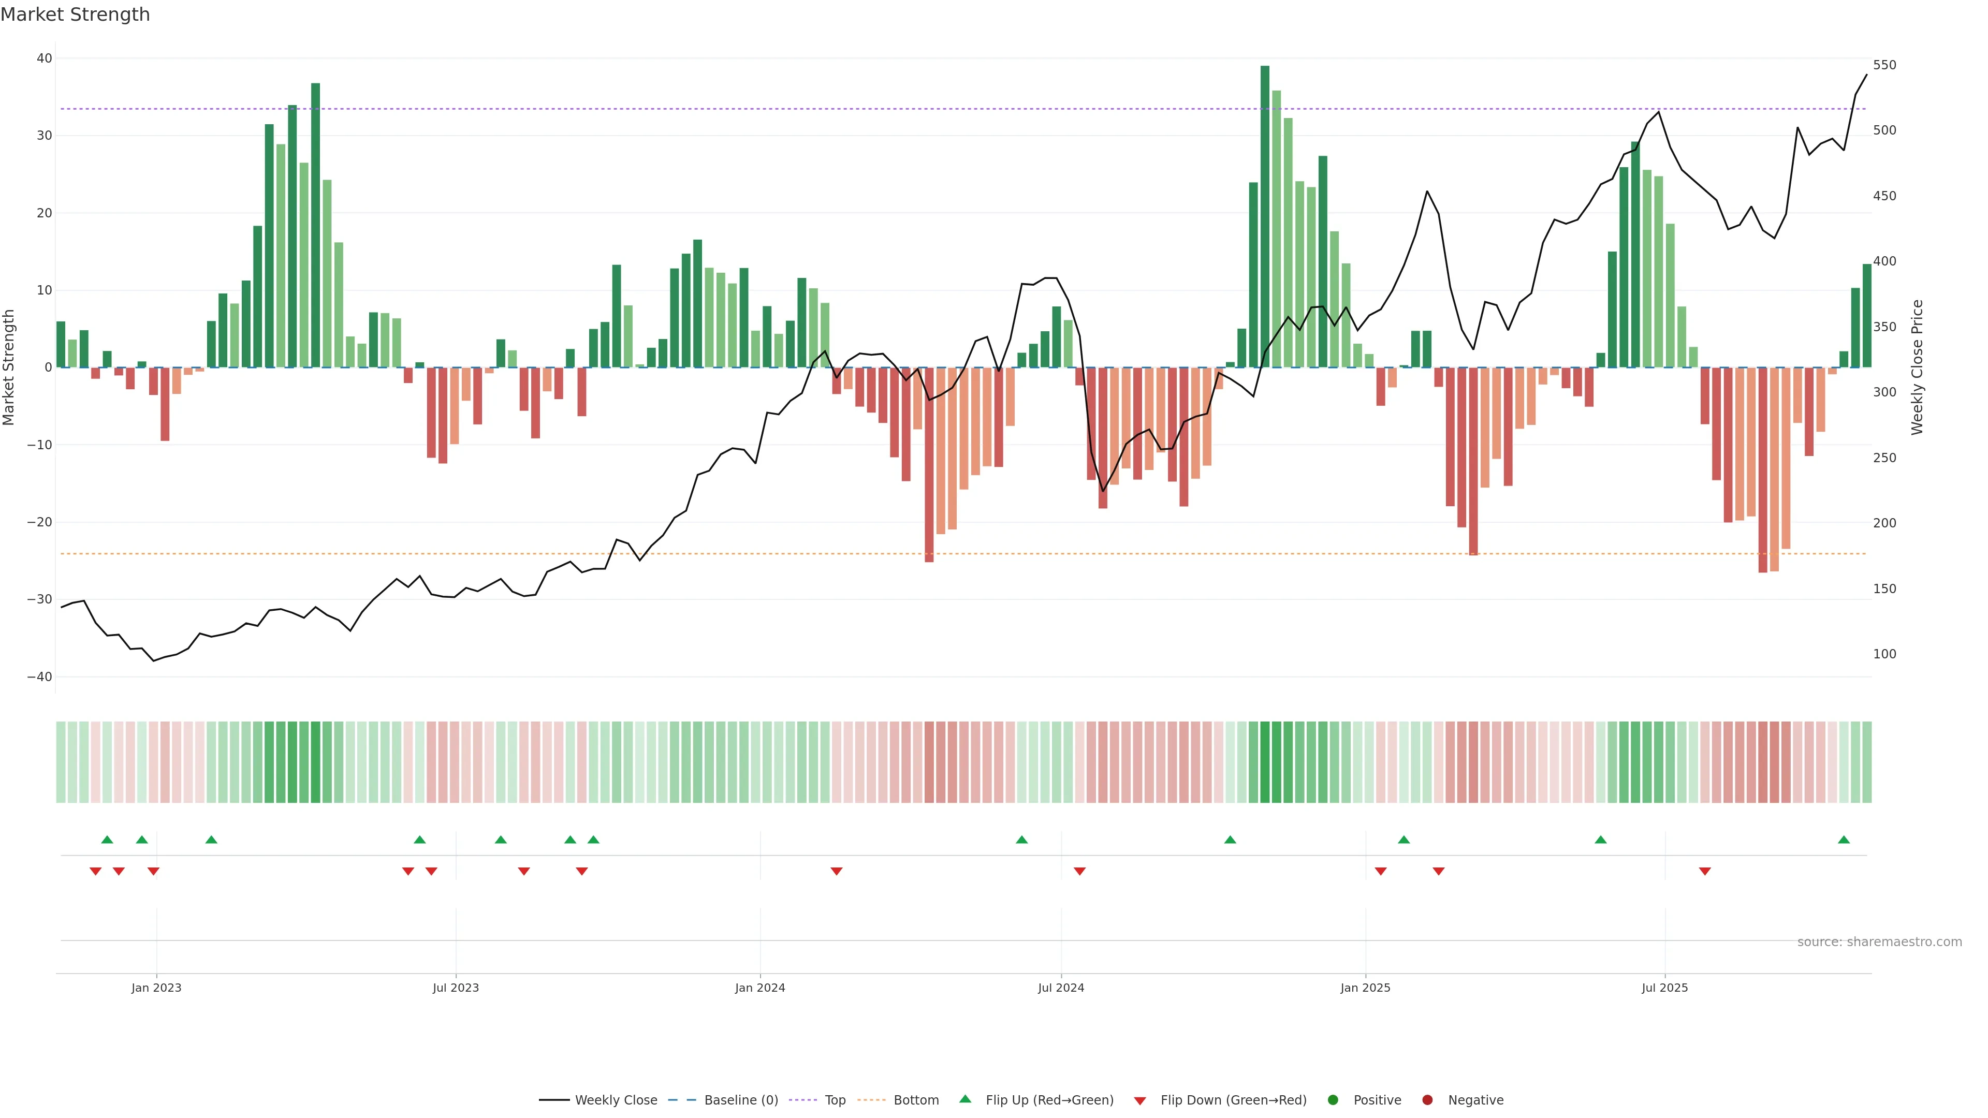
Task: Click the Positive green circle legend icon
Action: click(x=1333, y=1099)
